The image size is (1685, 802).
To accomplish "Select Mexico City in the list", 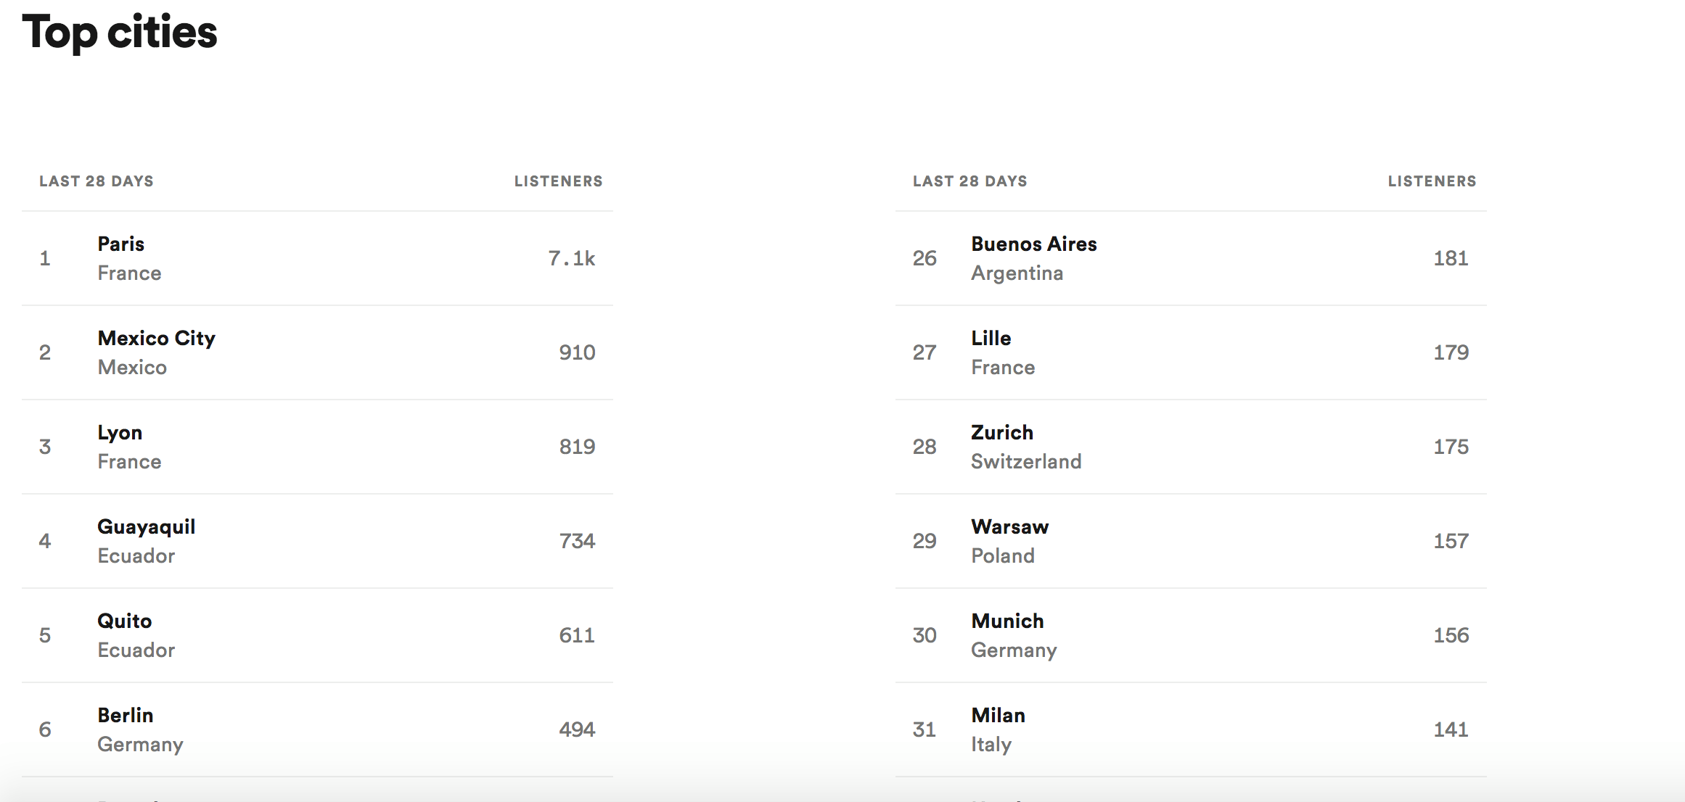I will [156, 339].
